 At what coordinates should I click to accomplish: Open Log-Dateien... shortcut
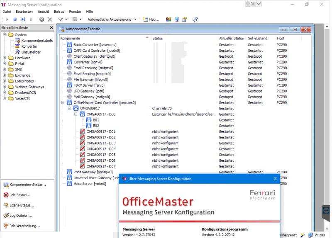tap(18, 216)
